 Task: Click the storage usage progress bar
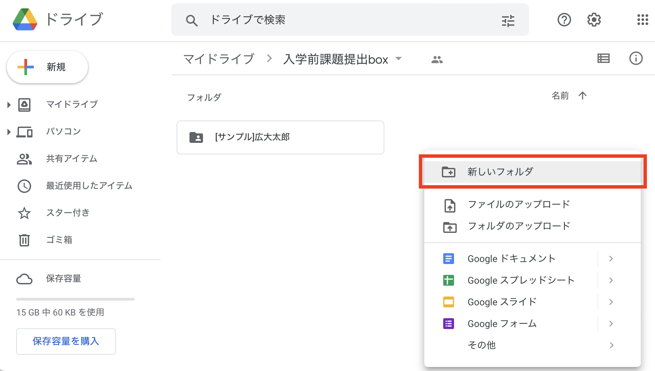(75, 299)
